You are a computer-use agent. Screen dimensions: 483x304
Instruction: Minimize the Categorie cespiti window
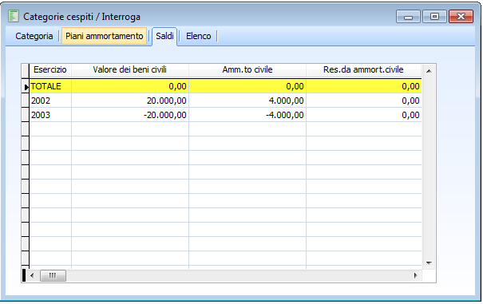pyautogui.click(x=408, y=17)
